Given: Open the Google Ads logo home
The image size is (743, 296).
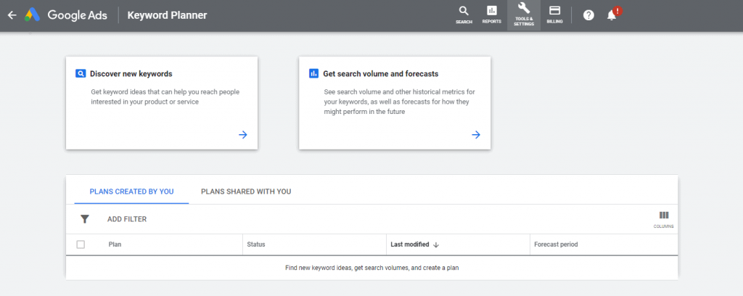Looking at the screenshot, I should pos(66,15).
